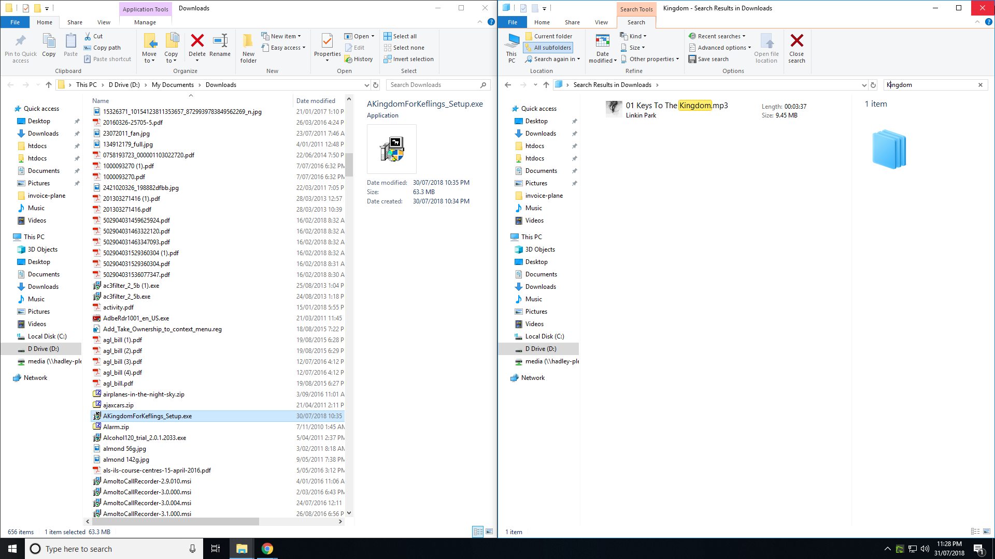This screenshot has width=995, height=559.
Task: Click Select none in the ribbon
Action: pos(404,48)
